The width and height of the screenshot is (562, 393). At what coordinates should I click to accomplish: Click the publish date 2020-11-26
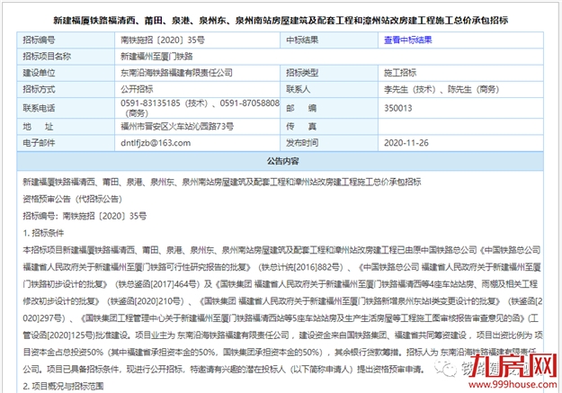point(406,143)
